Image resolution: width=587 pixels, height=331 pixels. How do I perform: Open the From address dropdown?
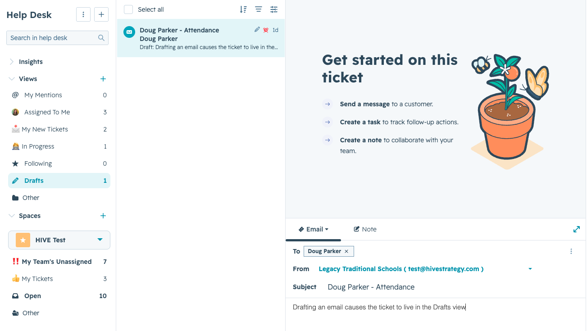pos(530,269)
